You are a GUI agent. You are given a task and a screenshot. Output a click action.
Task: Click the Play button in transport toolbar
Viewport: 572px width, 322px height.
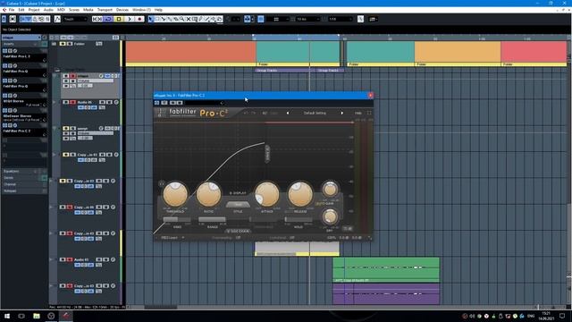point(130,19)
